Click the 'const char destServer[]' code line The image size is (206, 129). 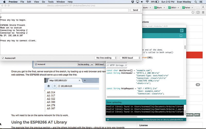[129, 70]
